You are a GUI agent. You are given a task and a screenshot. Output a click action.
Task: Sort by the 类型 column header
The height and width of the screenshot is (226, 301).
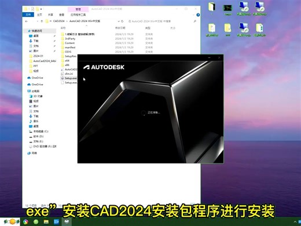pyautogui.click(x=148, y=28)
